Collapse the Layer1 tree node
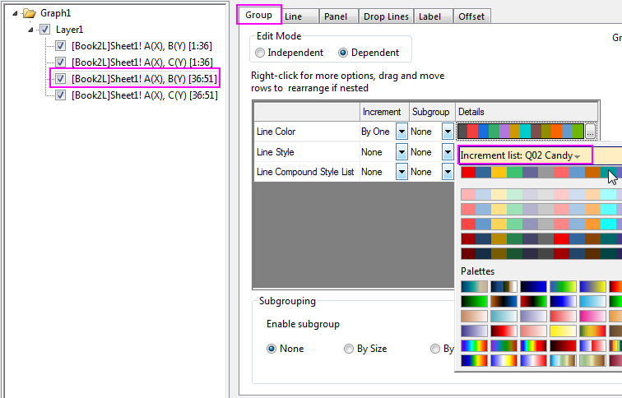 click(31, 30)
